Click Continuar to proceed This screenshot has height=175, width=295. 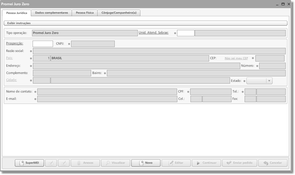click(x=206, y=163)
